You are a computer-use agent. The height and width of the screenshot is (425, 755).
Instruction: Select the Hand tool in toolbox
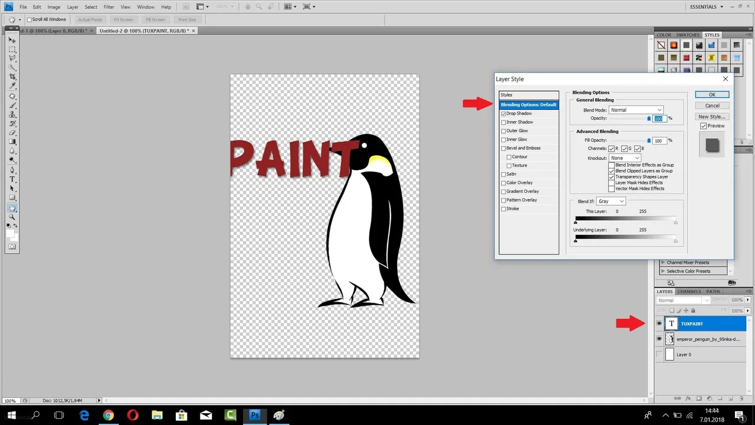click(x=12, y=208)
